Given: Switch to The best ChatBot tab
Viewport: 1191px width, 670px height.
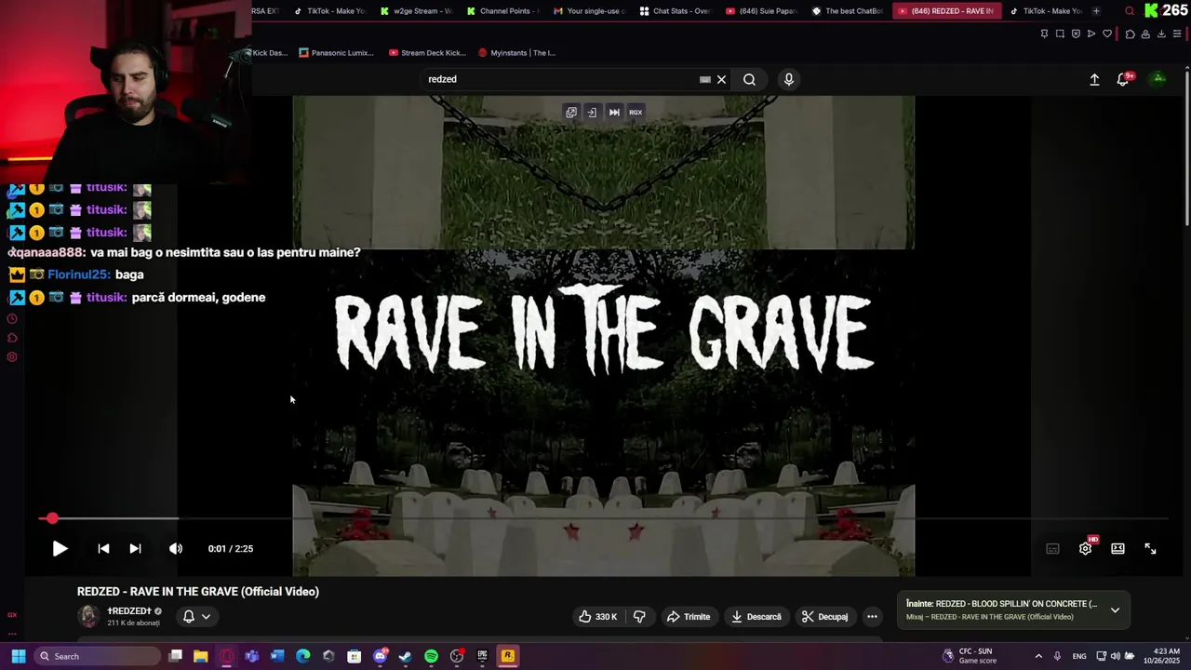Looking at the screenshot, I should [x=847, y=11].
